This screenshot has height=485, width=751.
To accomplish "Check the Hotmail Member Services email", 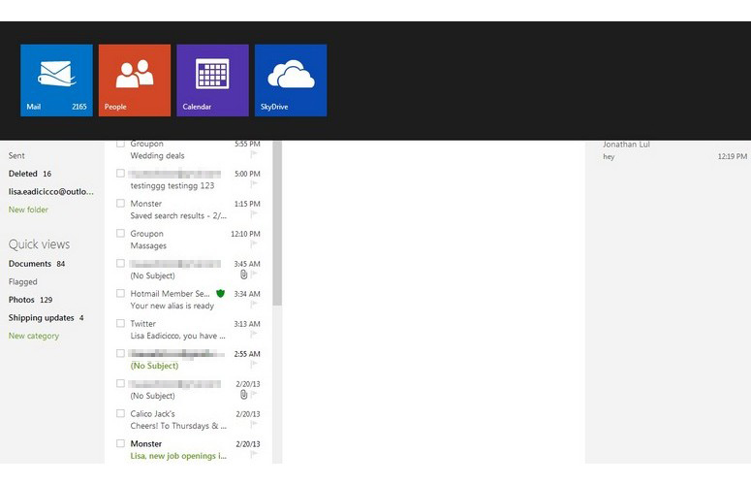I will click(120, 293).
